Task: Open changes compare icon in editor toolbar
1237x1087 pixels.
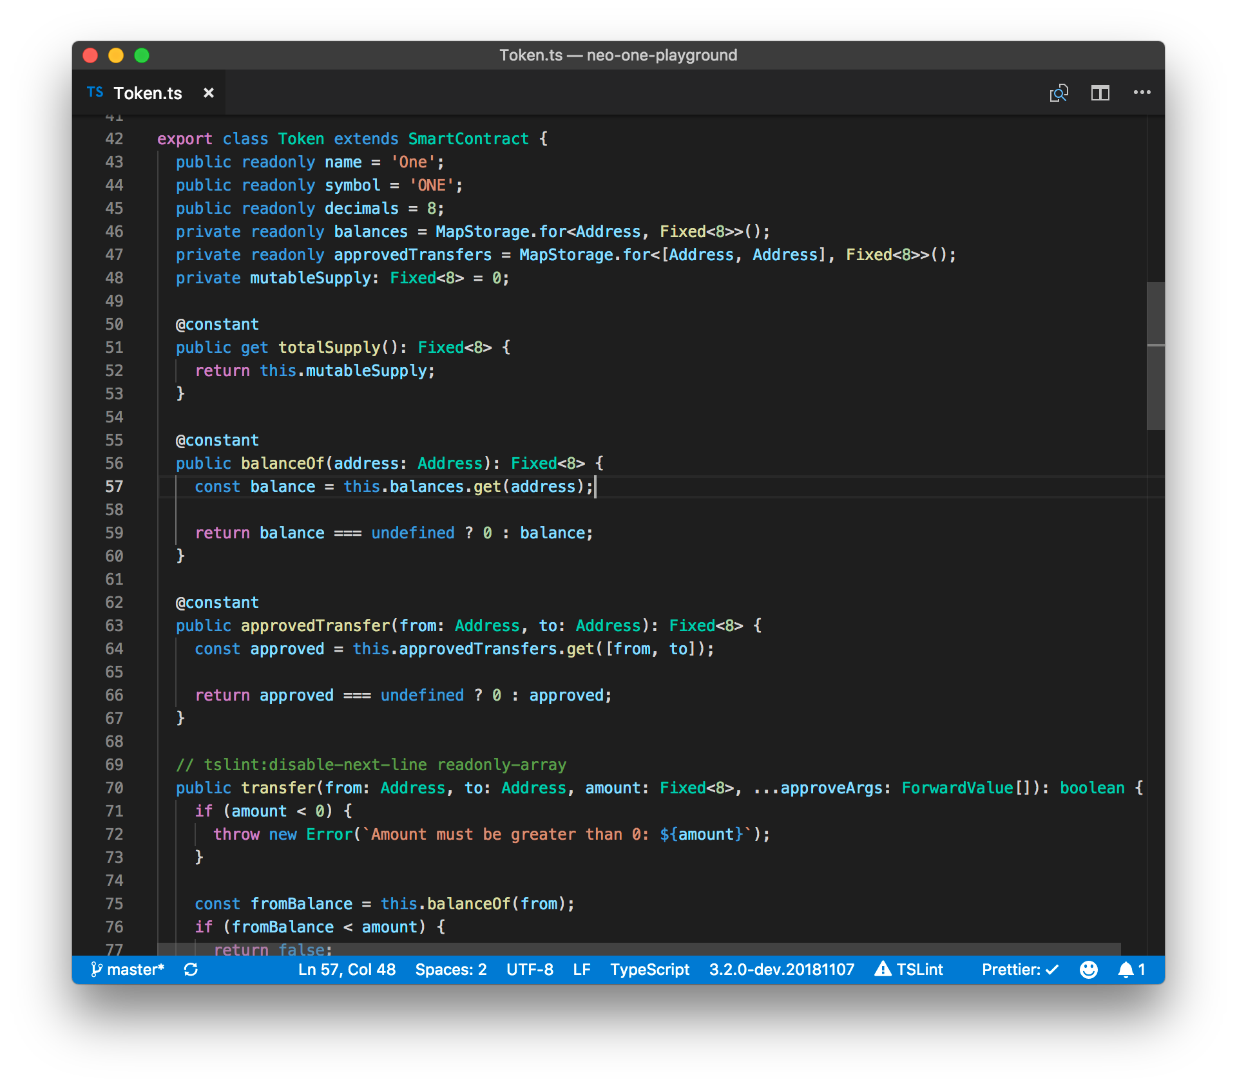Action: [x=1059, y=93]
